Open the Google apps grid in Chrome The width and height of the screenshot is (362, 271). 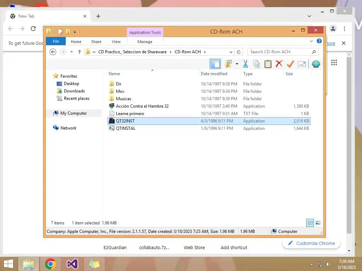tap(334, 62)
